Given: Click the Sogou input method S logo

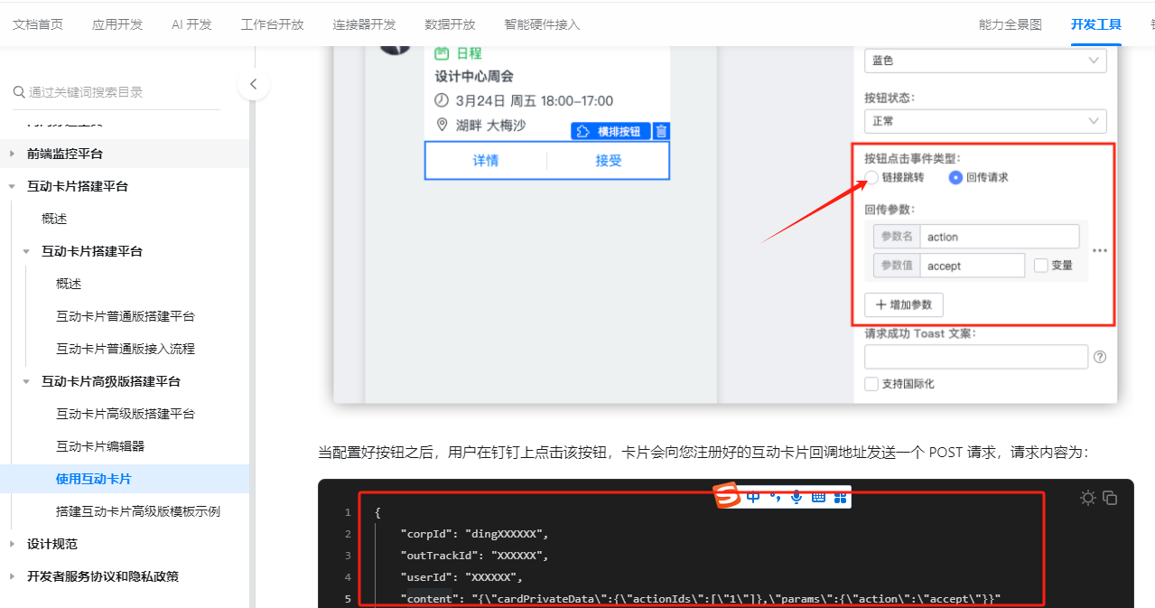Looking at the screenshot, I should (x=728, y=496).
